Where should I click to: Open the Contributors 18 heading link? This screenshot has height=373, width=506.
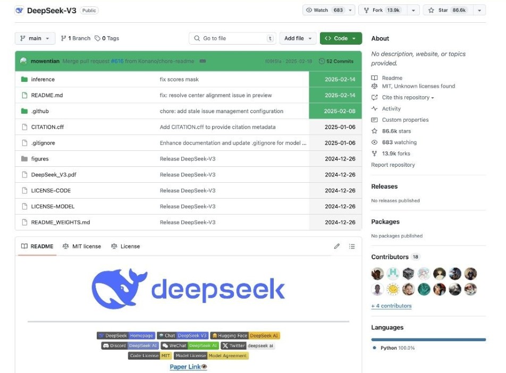click(x=395, y=257)
